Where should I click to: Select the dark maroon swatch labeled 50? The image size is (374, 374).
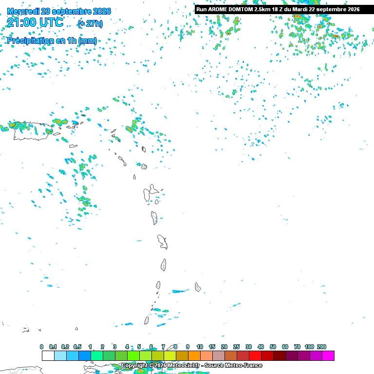coord(280,355)
